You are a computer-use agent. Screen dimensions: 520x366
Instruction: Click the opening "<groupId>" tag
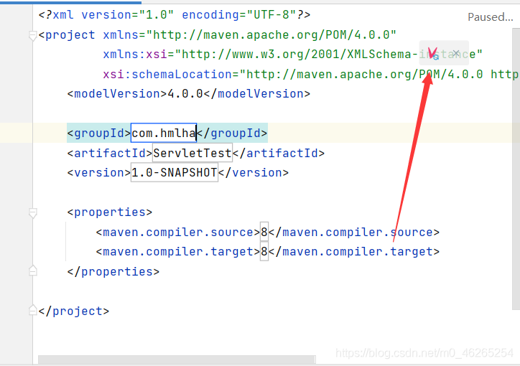pyautogui.click(x=99, y=133)
